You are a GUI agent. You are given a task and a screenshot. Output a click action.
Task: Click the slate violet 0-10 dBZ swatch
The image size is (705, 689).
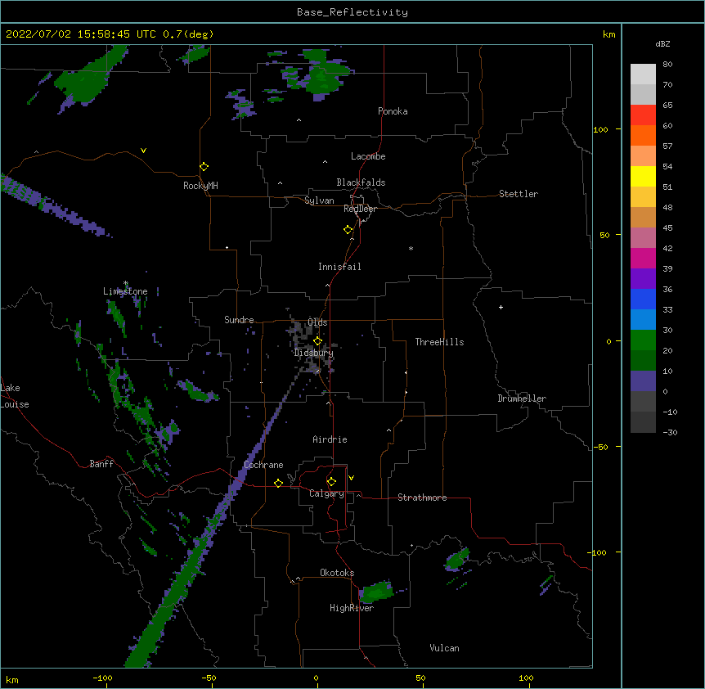[643, 381]
